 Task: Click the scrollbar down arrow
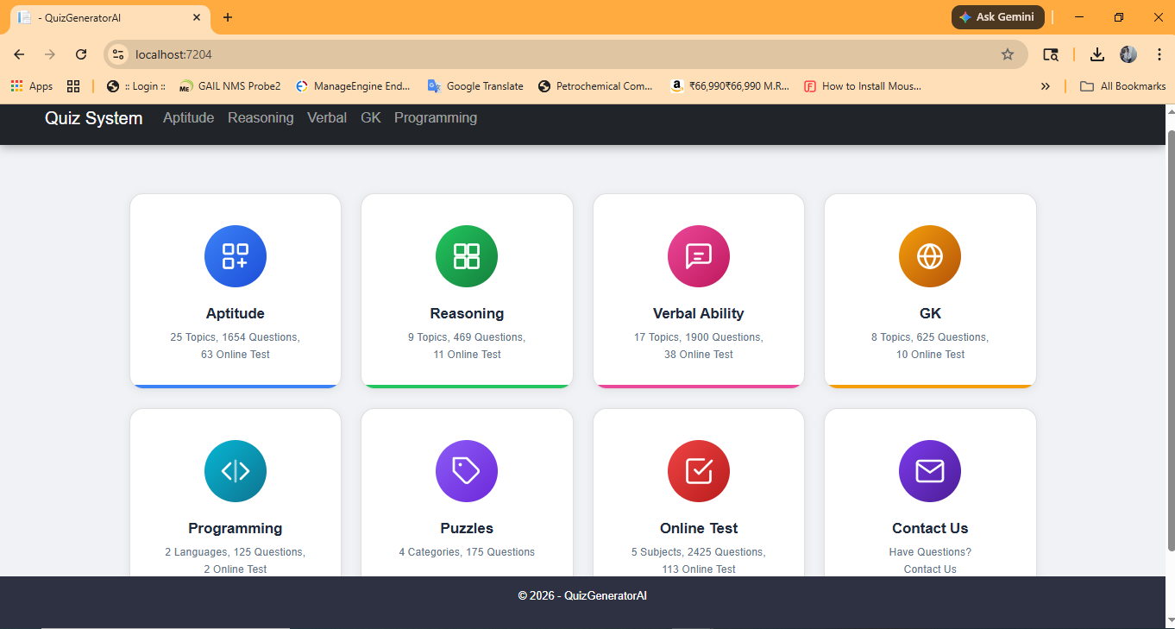tap(1170, 621)
